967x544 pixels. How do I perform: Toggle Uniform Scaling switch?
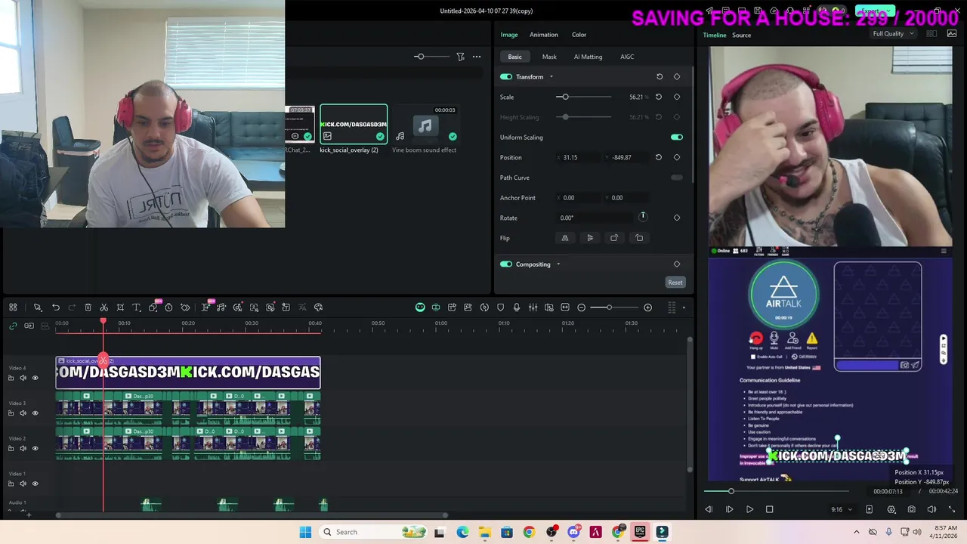coord(677,138)
